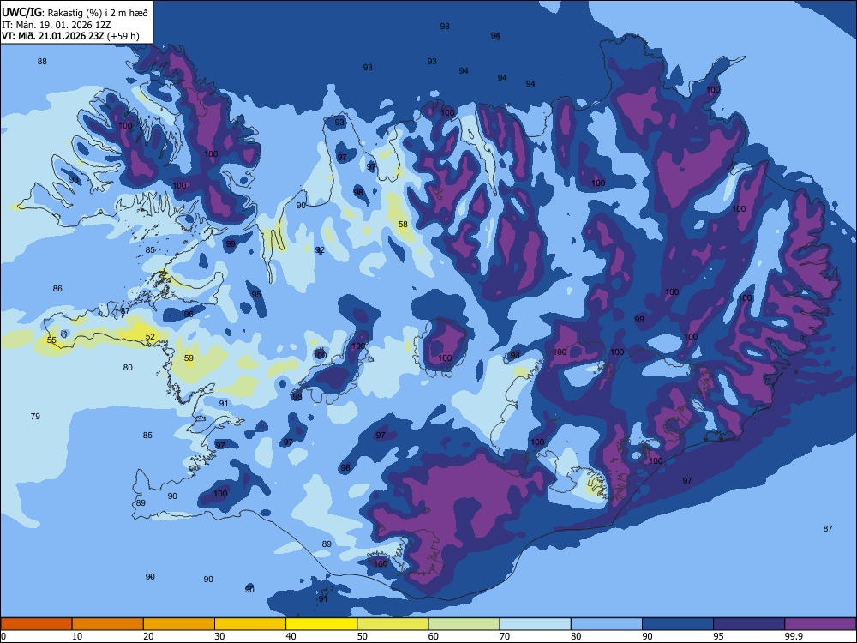857x643 pixels.
Task: Click the title 'Rakastig (%) í 2 m hæð'
Action: [x=98, y=13]
